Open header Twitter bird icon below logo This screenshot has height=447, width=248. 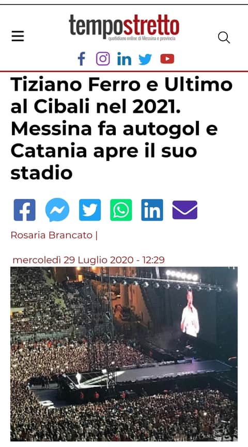pyautogui.click(x=145, y=59)
